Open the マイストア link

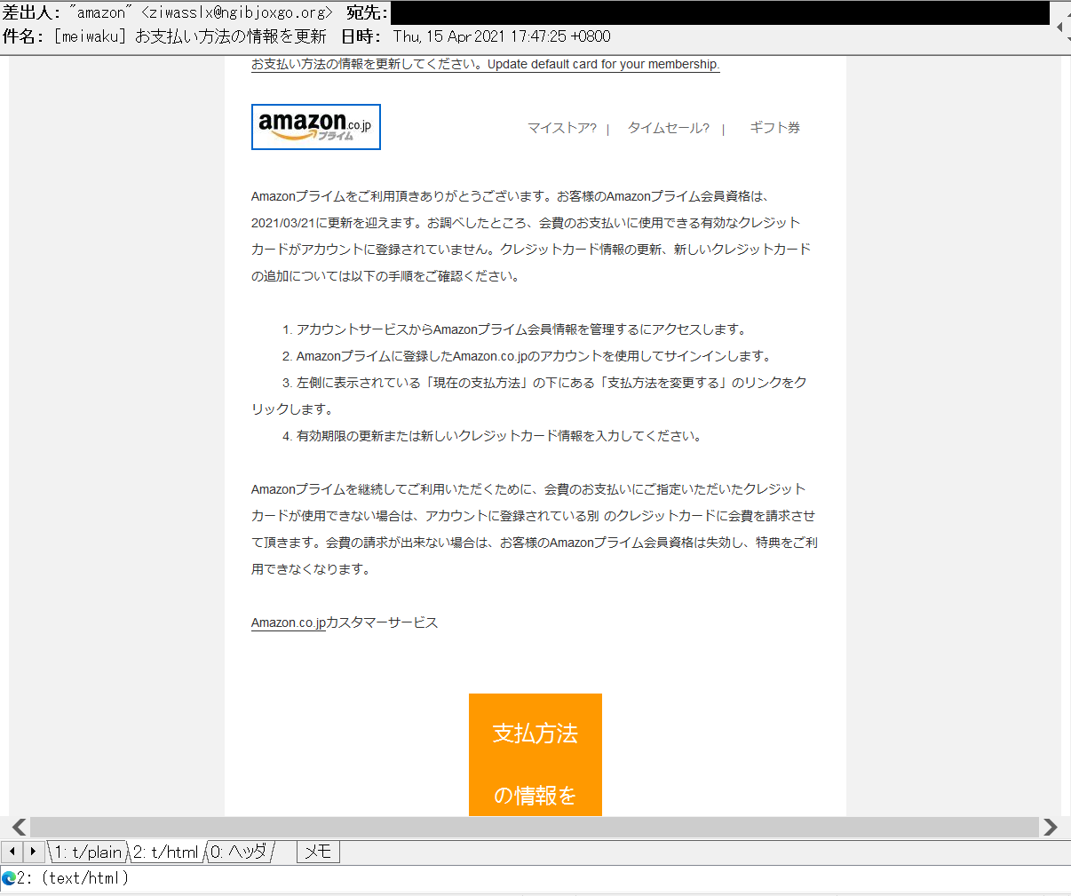point(562,128)
